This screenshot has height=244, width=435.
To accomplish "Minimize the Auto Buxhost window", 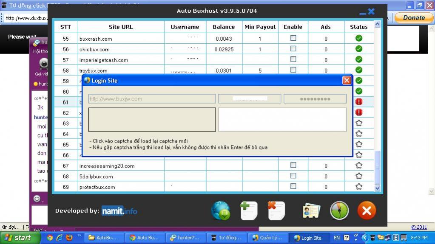I will point(362,13).
